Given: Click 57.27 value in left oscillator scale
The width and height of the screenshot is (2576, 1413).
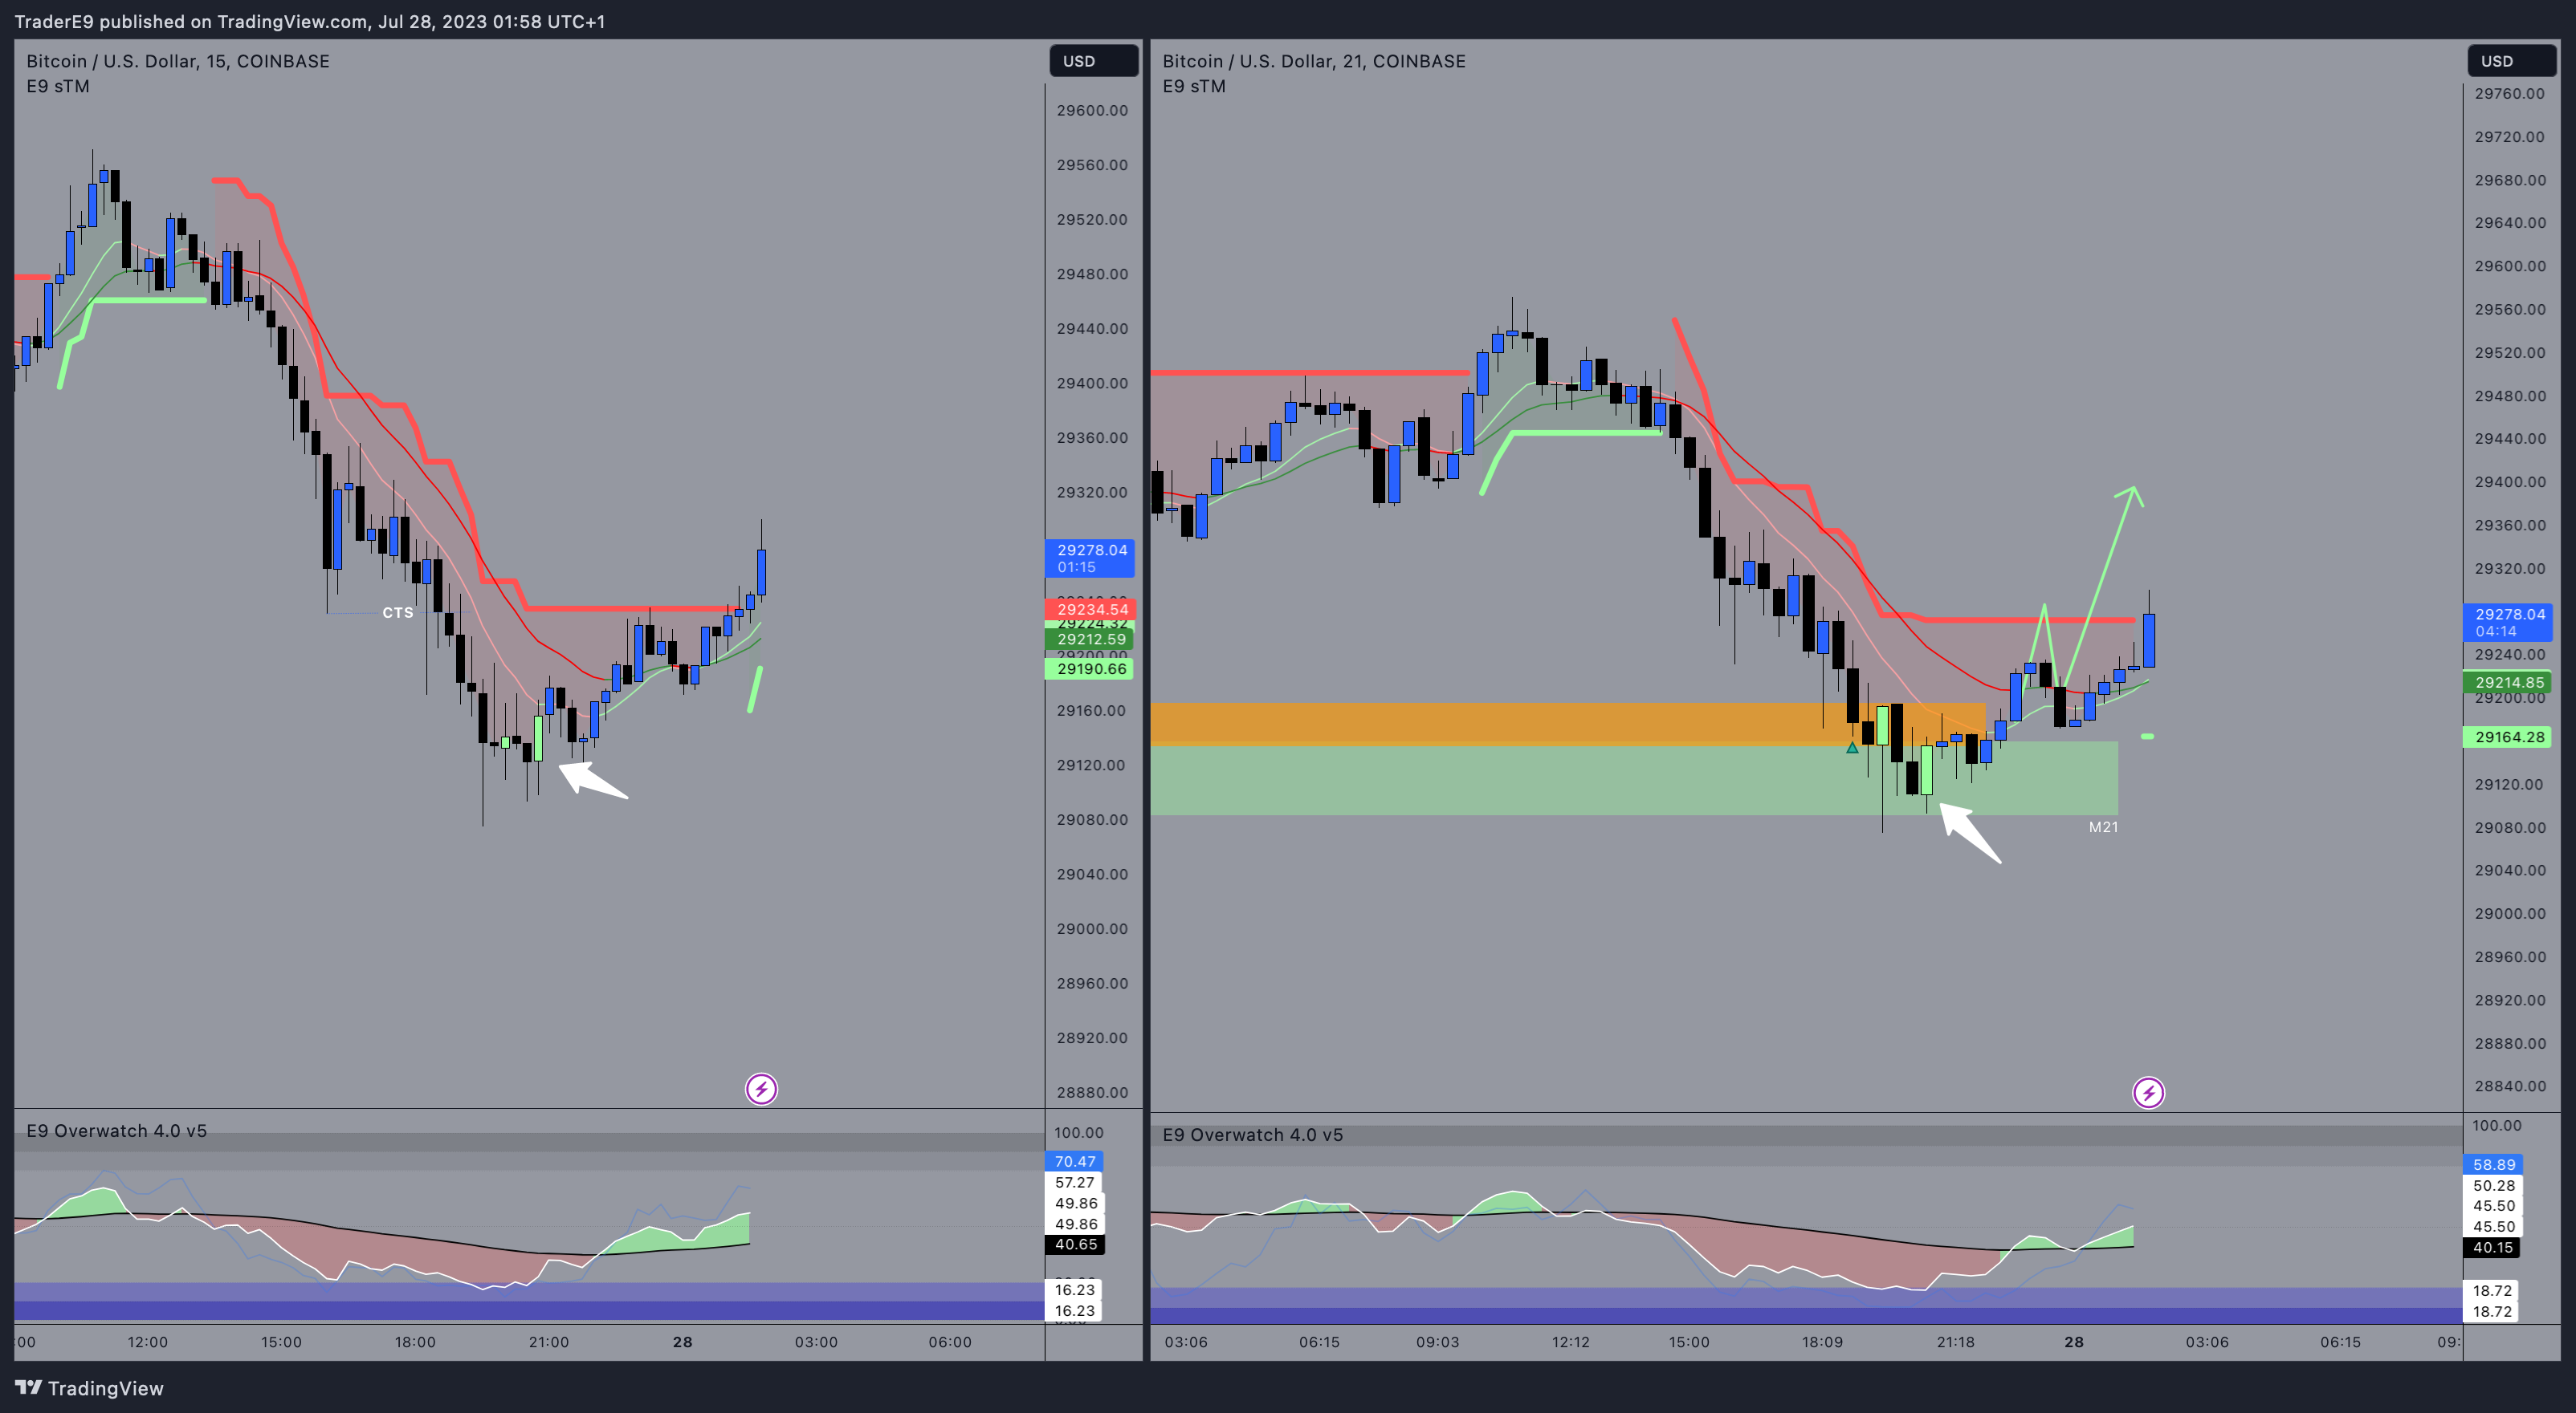Looking at the screenshot, I should (x=1075, y=1182).
